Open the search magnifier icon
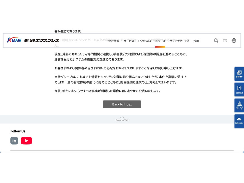This screenshot has height=183, width=244. click(x=216, y=41)
